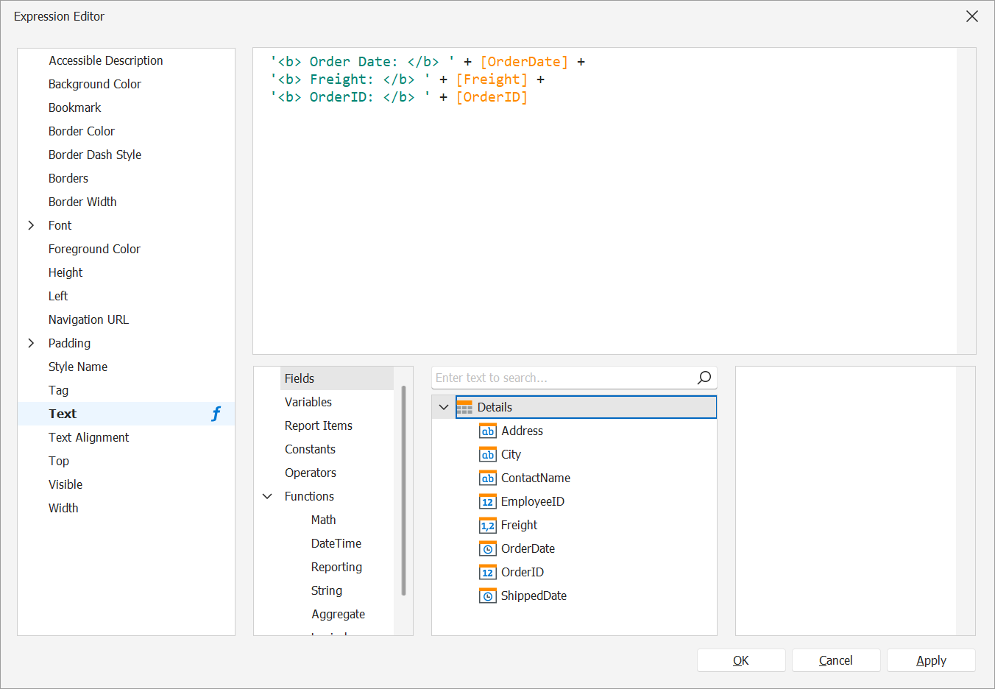Apply the expression changes
The height and width of the screenshot is (689, 995).
[931, 660]
